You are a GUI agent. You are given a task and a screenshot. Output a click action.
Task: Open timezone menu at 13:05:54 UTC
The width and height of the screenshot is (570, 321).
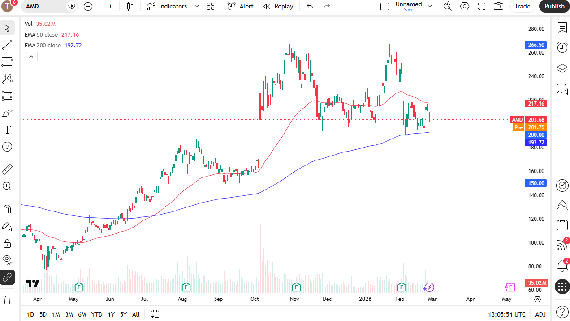pos(507,314)
